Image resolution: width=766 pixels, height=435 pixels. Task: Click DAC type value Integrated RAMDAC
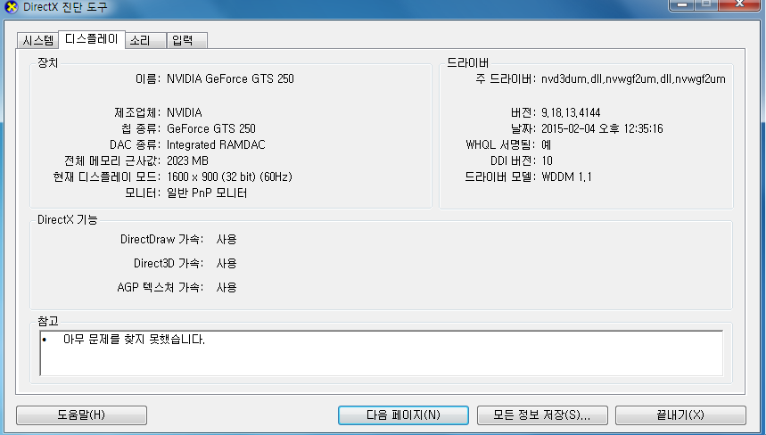[216, 145]
